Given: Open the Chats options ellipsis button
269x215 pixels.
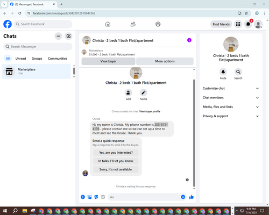Looking at the screenshot, I should pyautogui.click(x=59, y=36).
